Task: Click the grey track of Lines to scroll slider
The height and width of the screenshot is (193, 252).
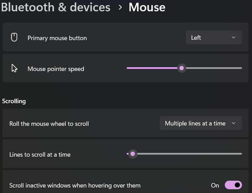Action: 189,154
